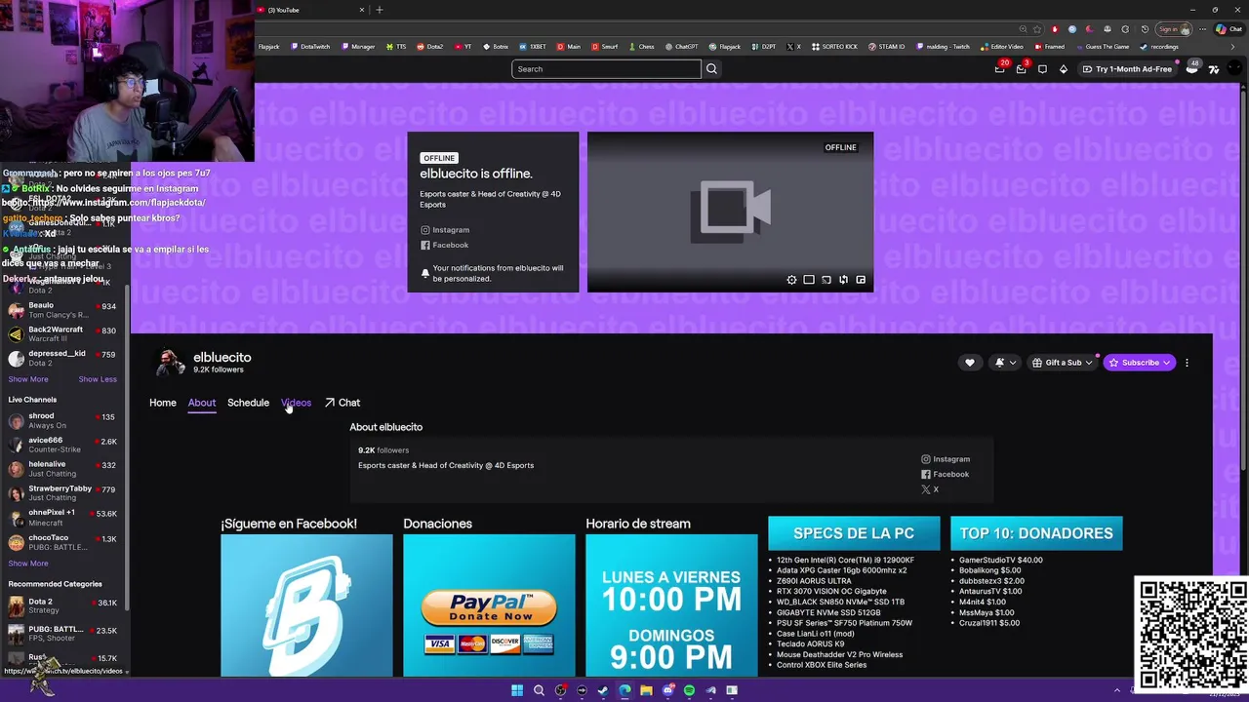The height and width of the screenshot is (702, 1249).
Task: Open Windows Start menu
Action: coord(517,690)
